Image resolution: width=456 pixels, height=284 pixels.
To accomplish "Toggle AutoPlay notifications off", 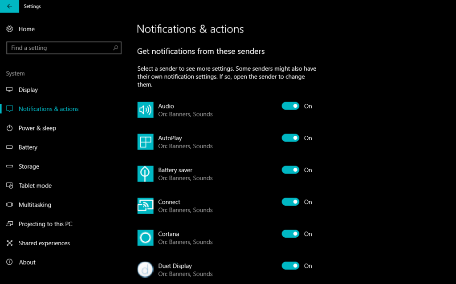I will [290, 138].
